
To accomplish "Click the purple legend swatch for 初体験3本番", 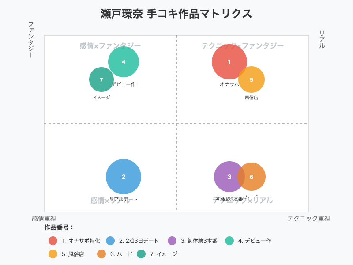I will coord(172,241).
